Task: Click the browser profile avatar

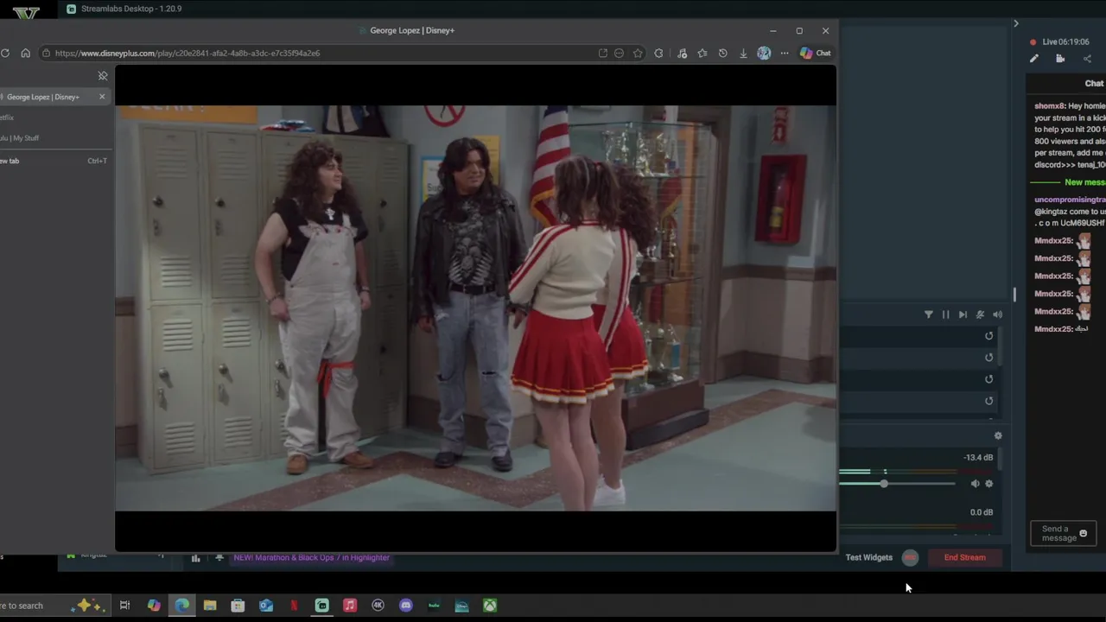Action: click(x=764, y=53)
